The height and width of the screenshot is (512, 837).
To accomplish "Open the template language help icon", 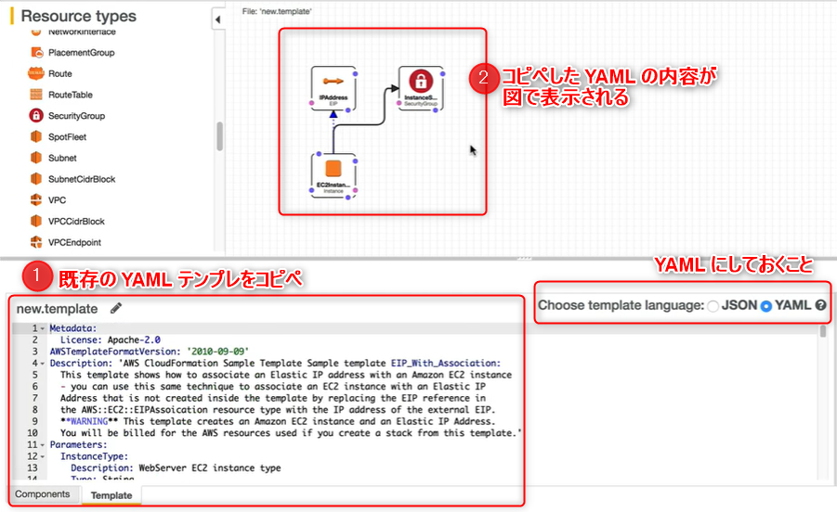I will [x=821, y=305].
